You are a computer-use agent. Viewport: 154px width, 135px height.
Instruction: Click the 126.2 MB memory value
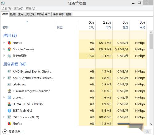pyautogui.click(x=105, y=49)
